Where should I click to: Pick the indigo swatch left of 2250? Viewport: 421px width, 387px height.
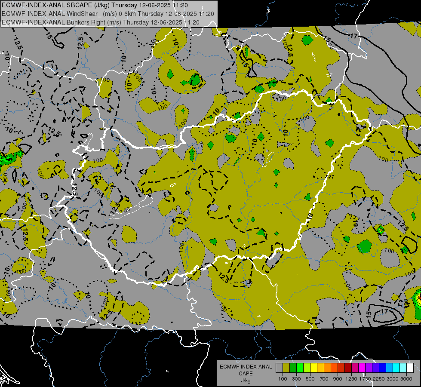[x=375, y=368]
